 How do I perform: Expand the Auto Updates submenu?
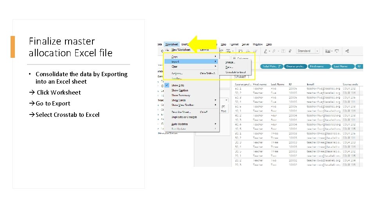[x=192, y=124]
